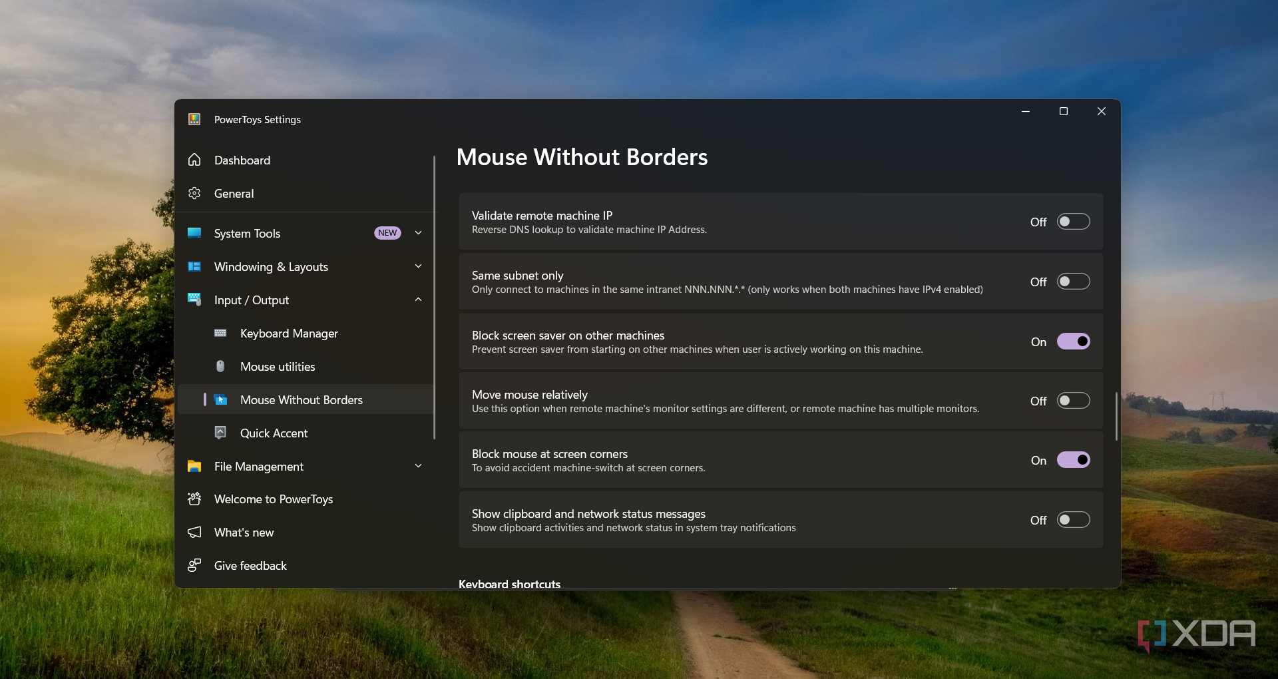Click the Welcome to PowerToys icon
Viewport: 1278px width, 679px height.
(x=194, y=499)
